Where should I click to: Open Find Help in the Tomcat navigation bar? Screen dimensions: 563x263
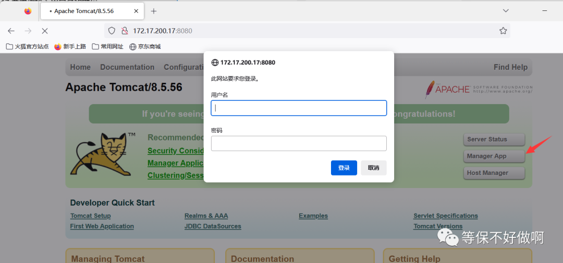click(x=510, y=67)
